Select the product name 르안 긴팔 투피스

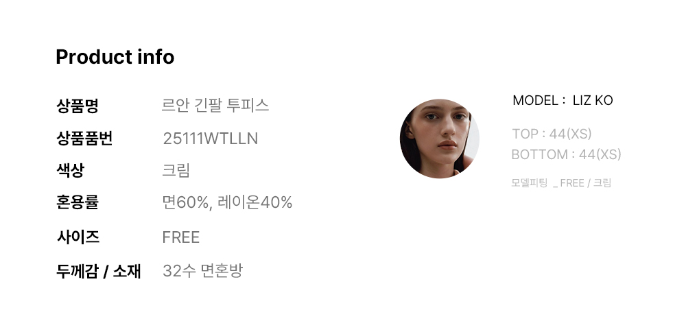pyautogui.click(x=215, y=106)
